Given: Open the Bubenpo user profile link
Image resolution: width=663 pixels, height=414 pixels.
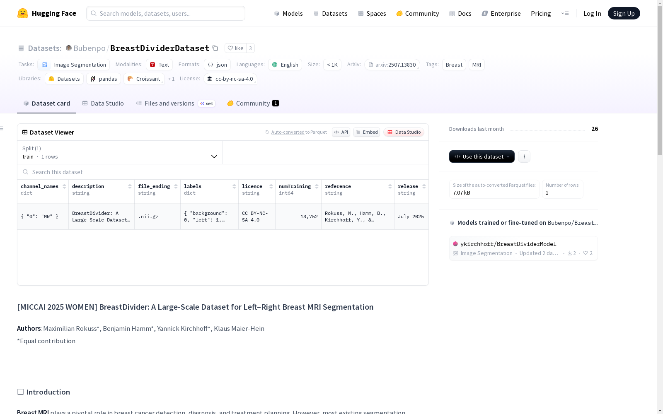Looking at the screenshot, I should coord(90,48).
